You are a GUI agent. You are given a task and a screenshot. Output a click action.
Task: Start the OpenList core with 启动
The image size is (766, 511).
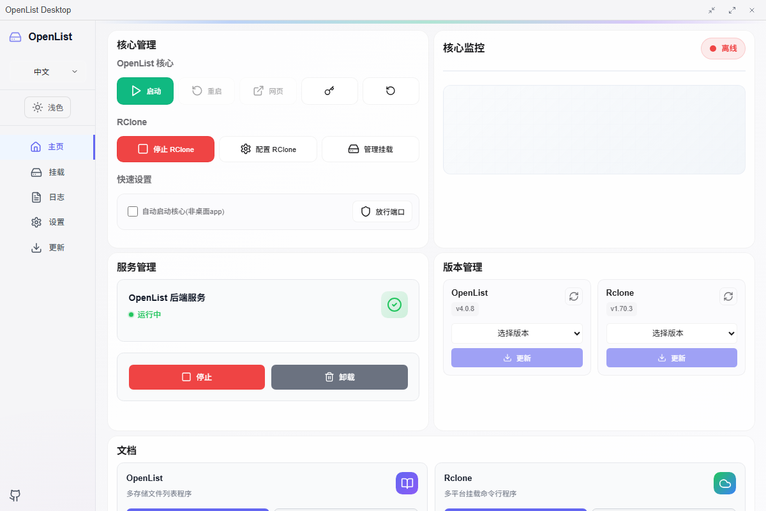click(x=145, y=91)
